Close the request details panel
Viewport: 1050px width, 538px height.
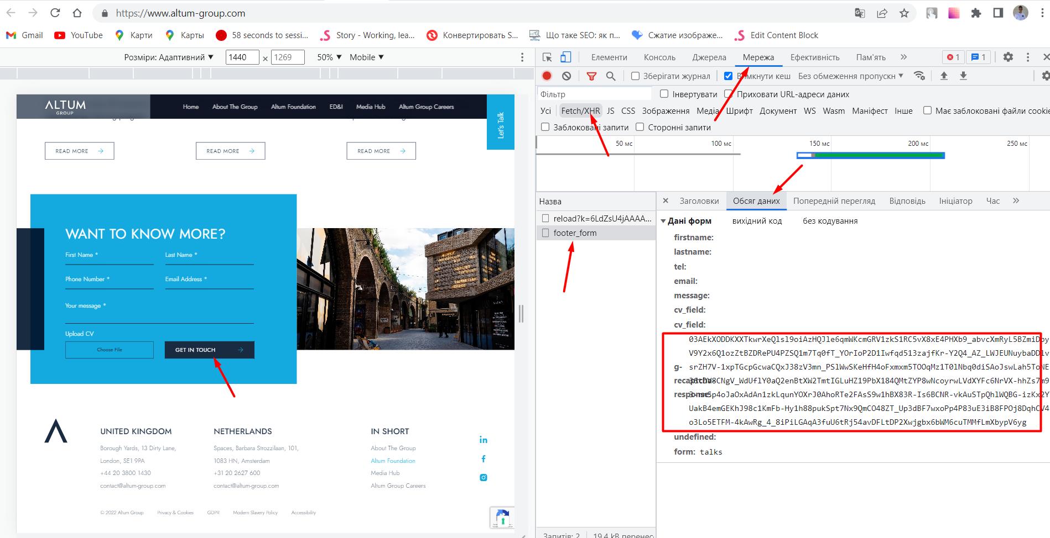(x=666, y=201)
